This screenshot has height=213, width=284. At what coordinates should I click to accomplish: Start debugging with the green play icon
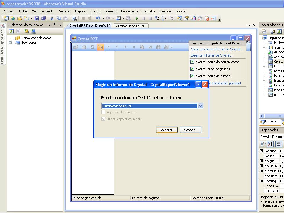137,18
